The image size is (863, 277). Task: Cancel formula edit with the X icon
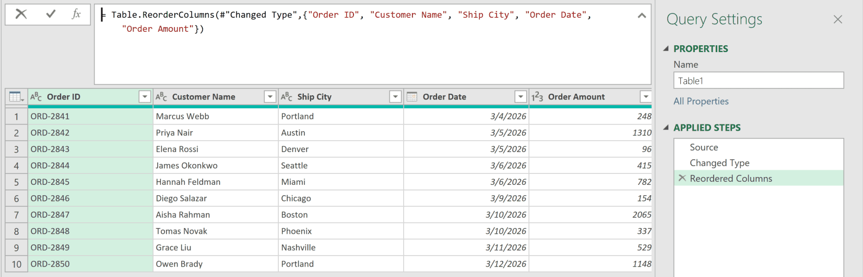21,14
